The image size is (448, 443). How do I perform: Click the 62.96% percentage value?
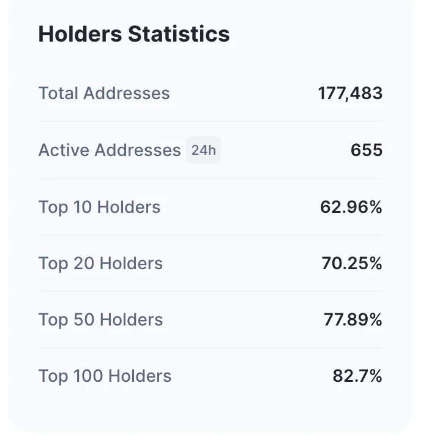click(351, 207)
